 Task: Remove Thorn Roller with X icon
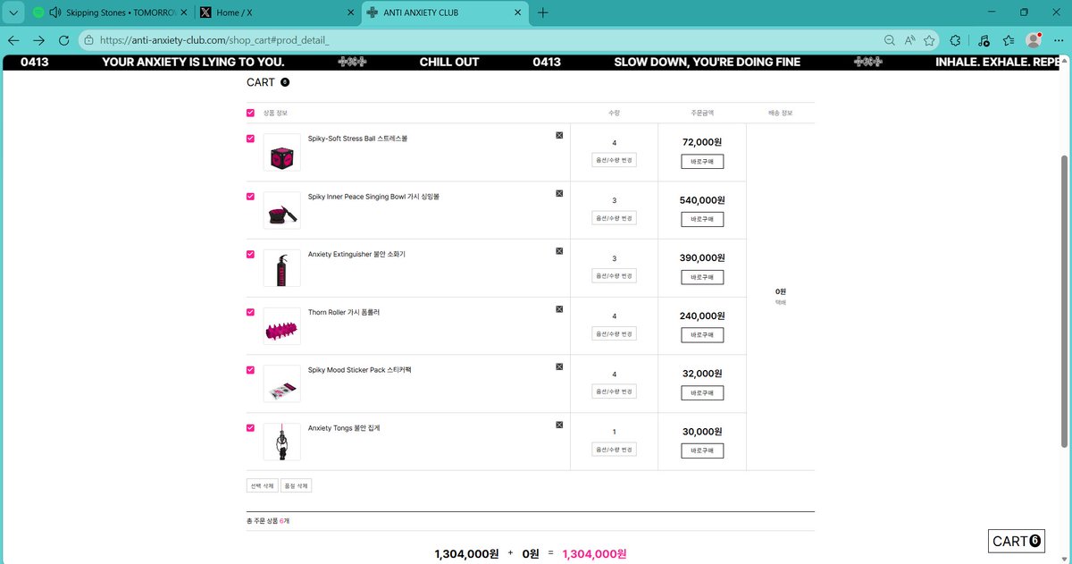559,308
